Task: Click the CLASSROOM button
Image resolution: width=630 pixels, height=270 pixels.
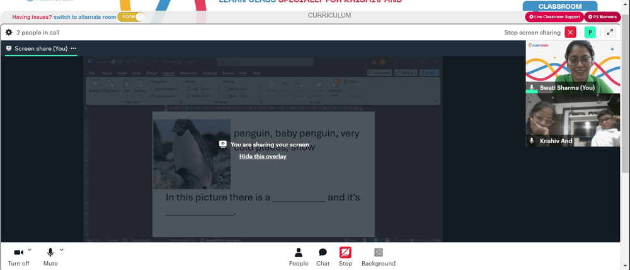Action: (x=559, y=6)
